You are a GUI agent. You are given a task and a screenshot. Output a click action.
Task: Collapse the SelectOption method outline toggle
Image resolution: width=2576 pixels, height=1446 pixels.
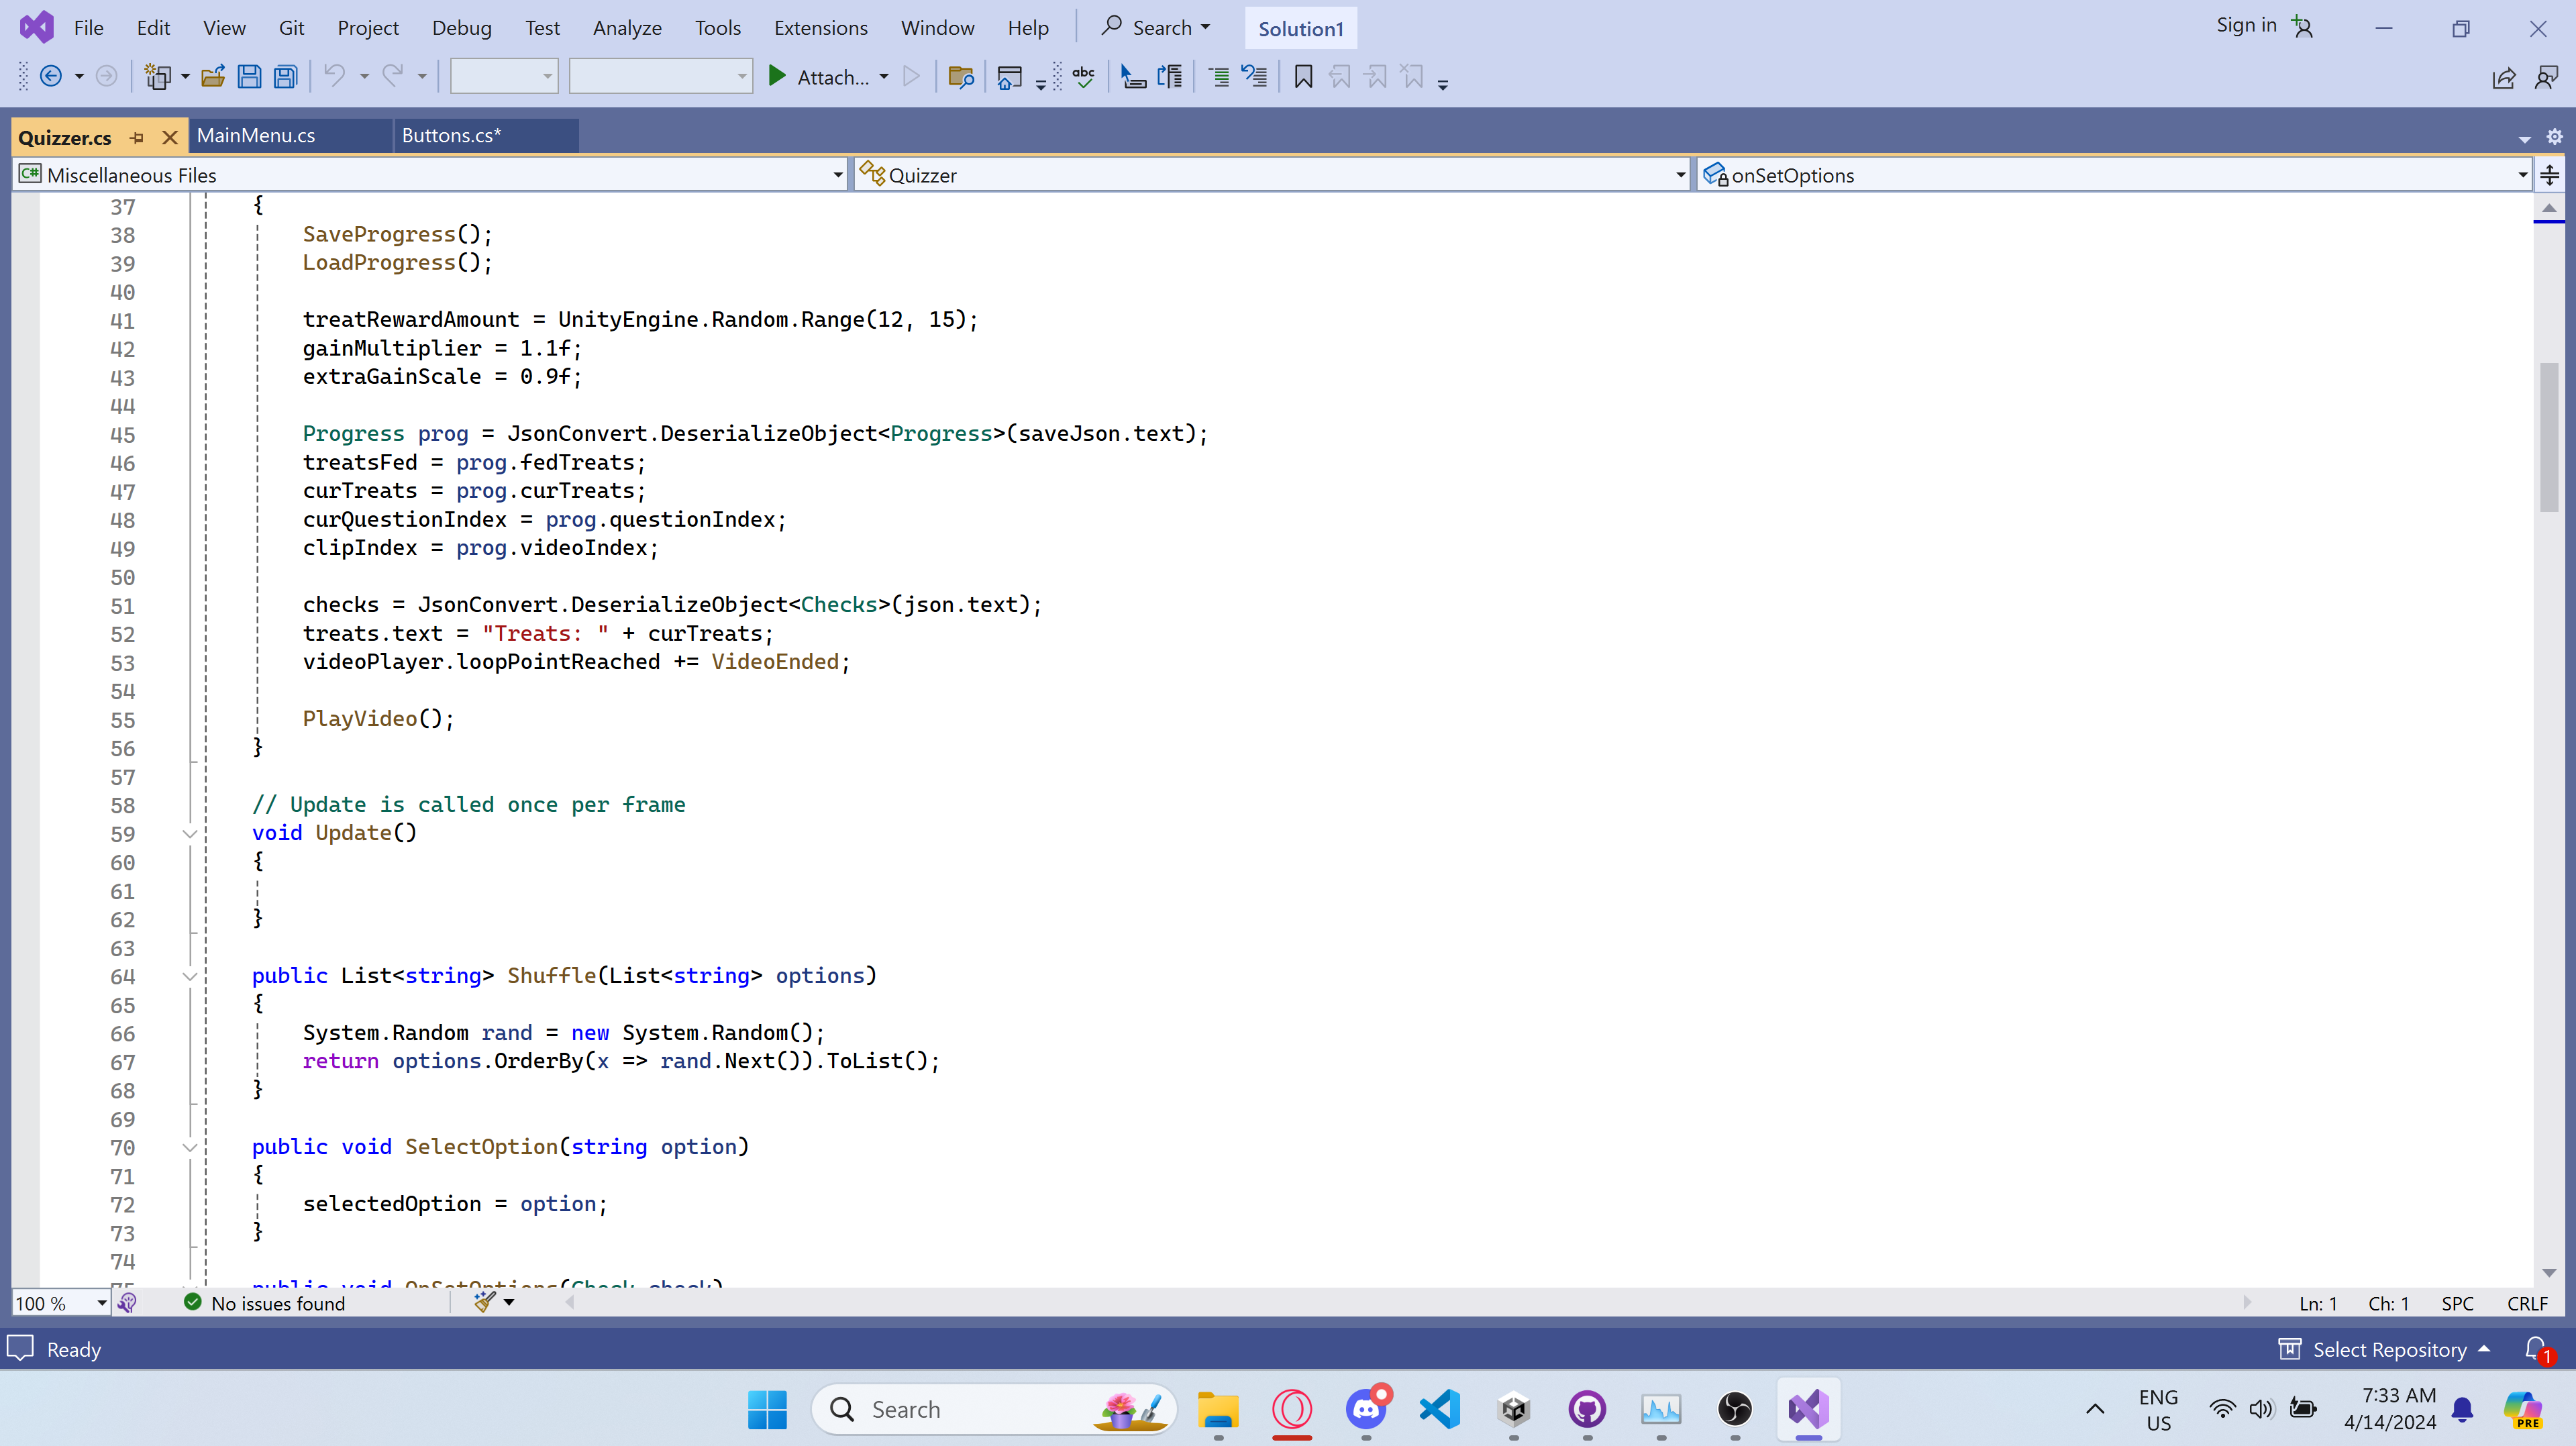[x=190, y=1147]
